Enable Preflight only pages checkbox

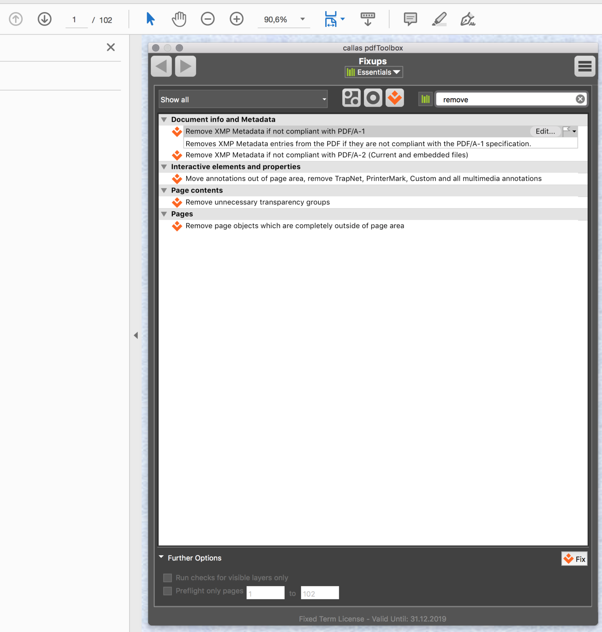click(168, 591)
